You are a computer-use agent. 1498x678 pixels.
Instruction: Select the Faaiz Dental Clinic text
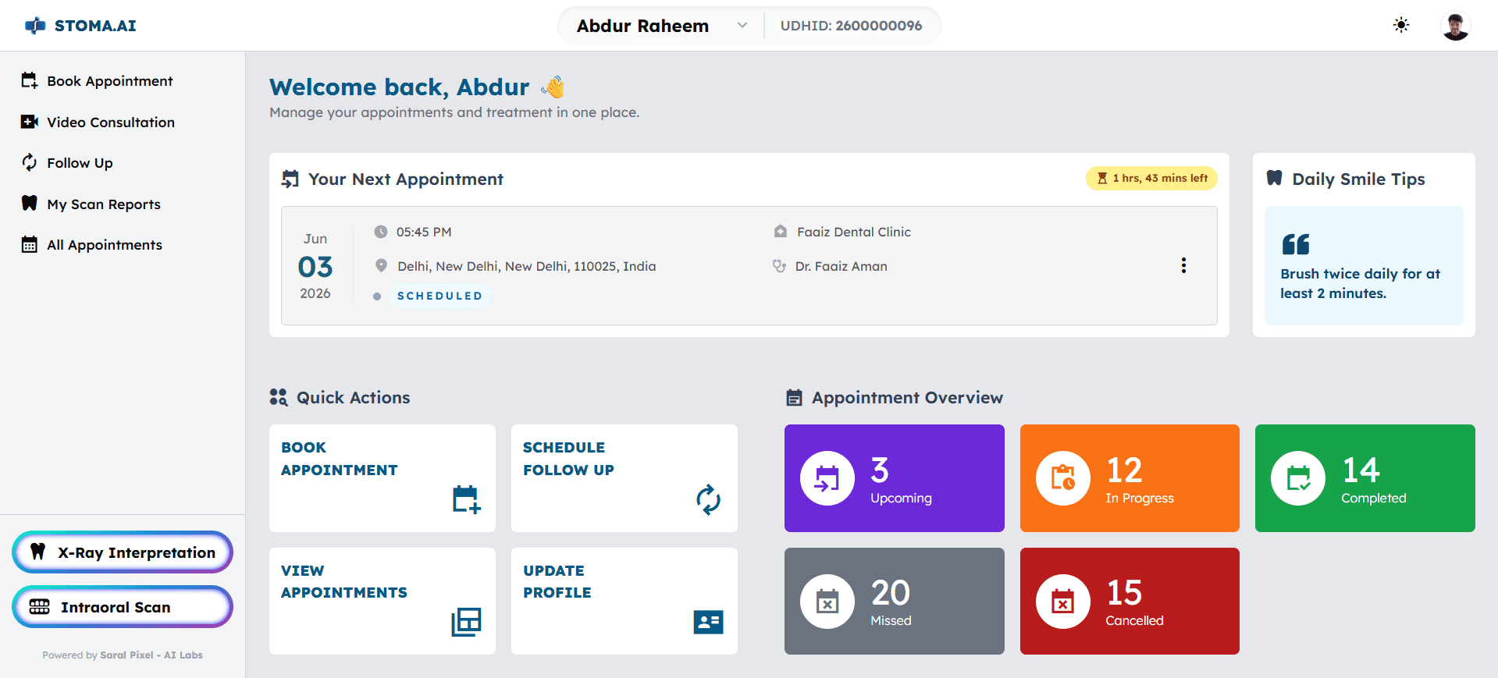854,232
